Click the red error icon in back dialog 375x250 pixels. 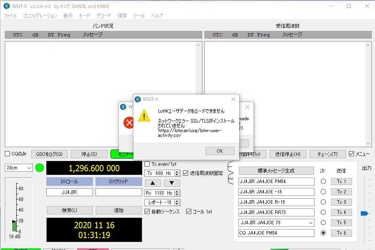tap(129, 123)
